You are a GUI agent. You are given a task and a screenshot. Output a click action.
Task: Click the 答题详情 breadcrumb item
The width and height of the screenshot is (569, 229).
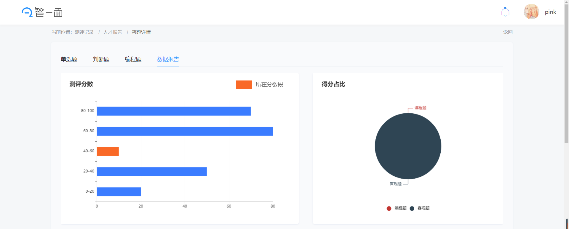coord(141,32)
